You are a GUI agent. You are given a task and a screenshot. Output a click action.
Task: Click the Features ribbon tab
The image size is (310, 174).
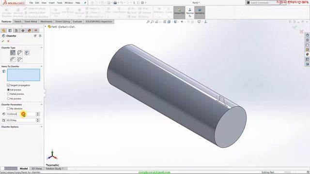point(6,21)
